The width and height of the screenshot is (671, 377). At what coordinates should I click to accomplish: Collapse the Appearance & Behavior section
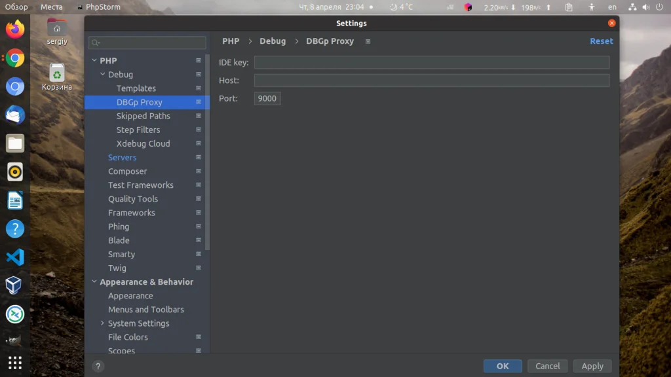94,281
